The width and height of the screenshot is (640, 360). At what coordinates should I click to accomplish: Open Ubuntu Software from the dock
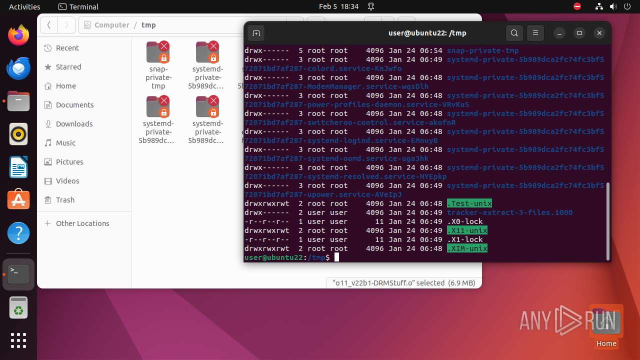coord(18,200)
